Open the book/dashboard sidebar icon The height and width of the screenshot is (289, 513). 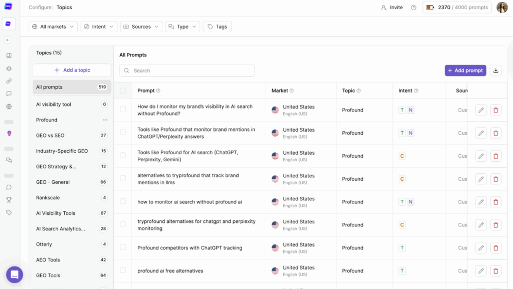tap(9, 56)
